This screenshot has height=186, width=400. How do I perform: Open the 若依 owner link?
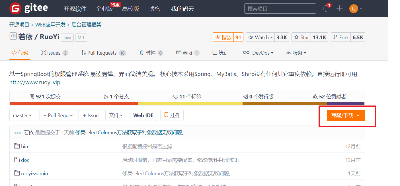click(x=25, y=37)
